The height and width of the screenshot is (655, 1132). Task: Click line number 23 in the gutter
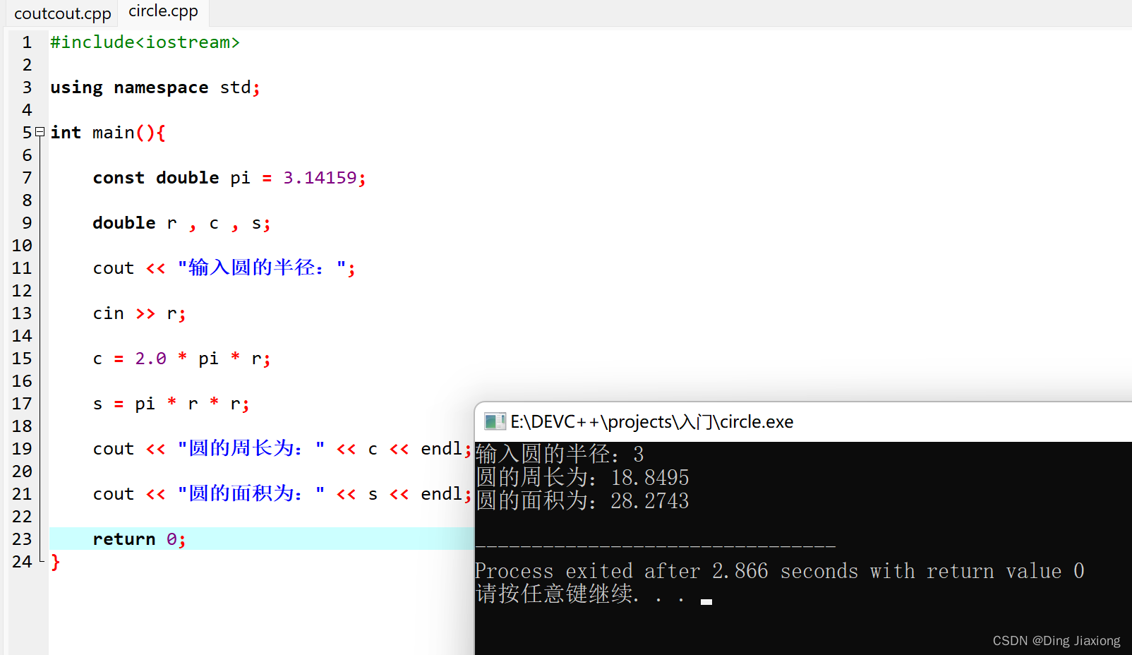pyautogui.click(x=22, y=539)
